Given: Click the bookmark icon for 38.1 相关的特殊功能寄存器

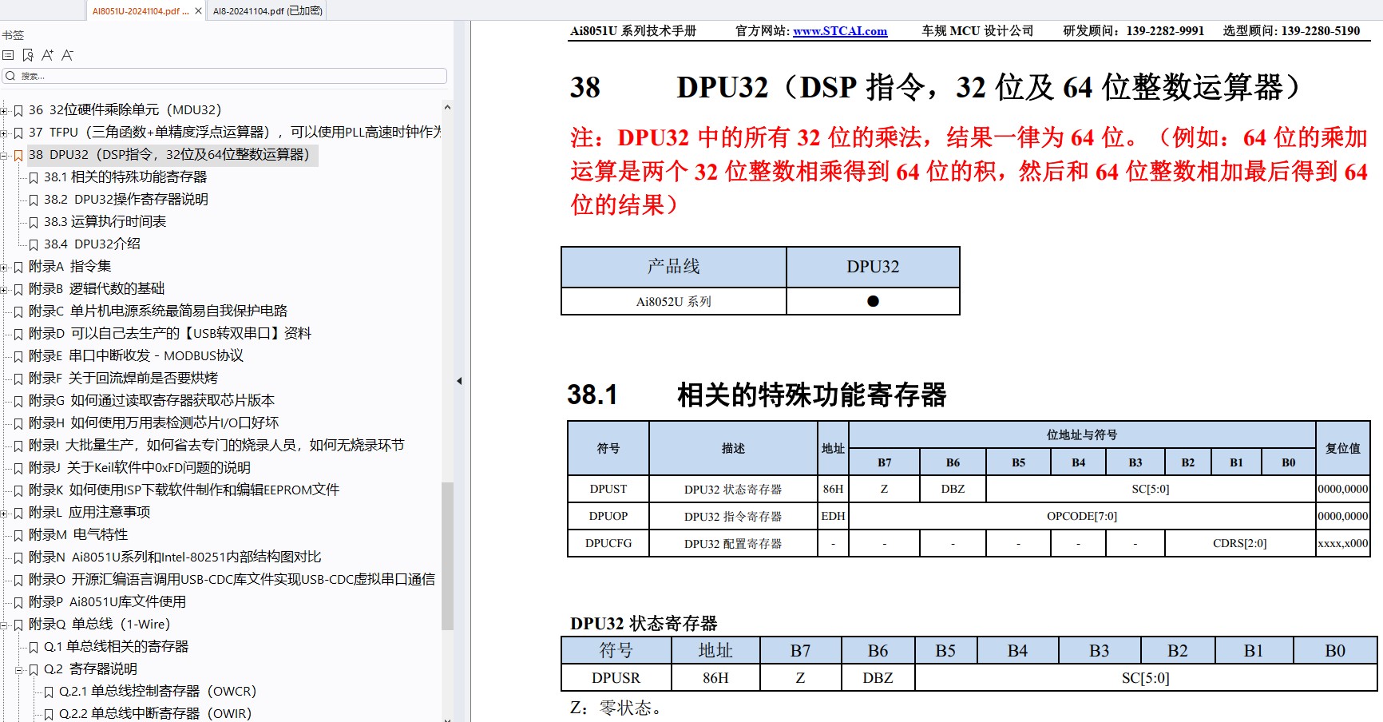Looking at the screenshot, I should coord(34,178).
